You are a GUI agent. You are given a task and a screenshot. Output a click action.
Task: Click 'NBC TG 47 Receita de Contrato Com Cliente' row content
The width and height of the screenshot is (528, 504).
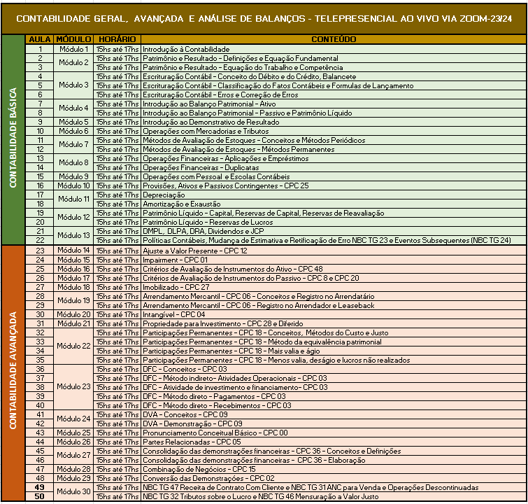334,487
